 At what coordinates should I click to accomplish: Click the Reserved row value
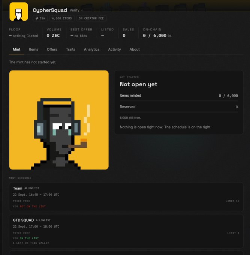click(237, 107)
